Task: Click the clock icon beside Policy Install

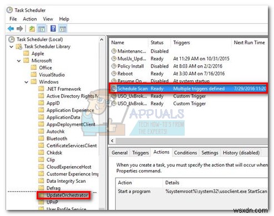Action: click(x=114, y=66)
